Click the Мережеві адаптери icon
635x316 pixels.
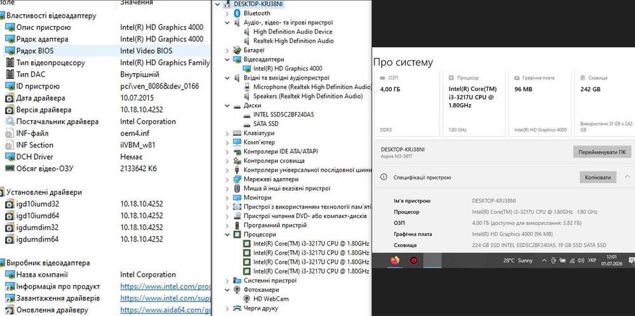coord(237,179)
